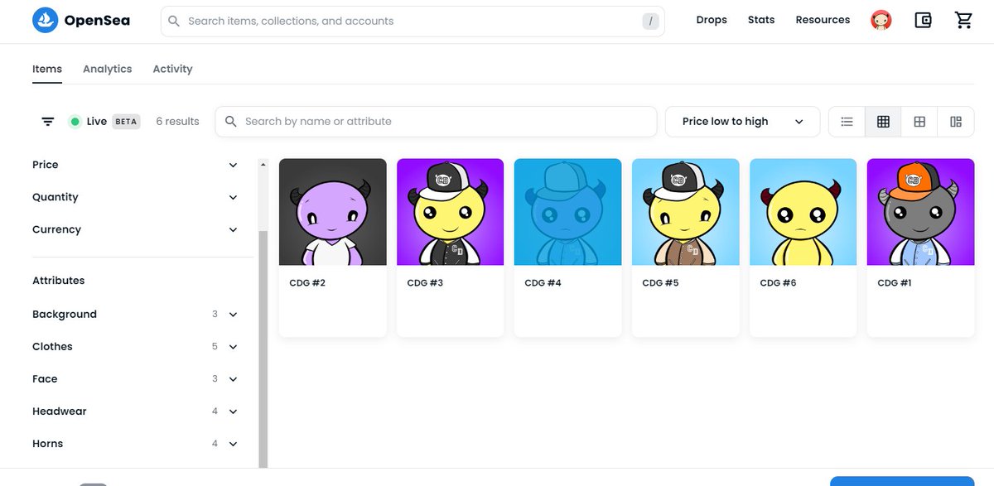
Task: Toggle the Live green indicator
Action: [x=75, y=122]
